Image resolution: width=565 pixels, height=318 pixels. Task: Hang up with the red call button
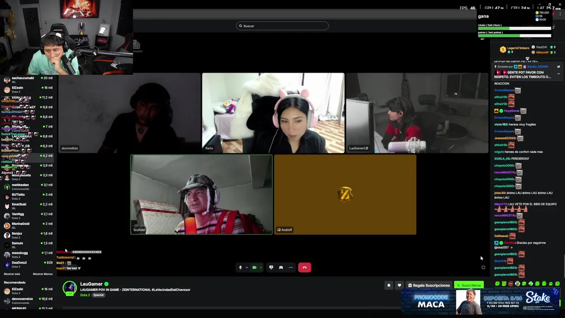coord(305,267)
